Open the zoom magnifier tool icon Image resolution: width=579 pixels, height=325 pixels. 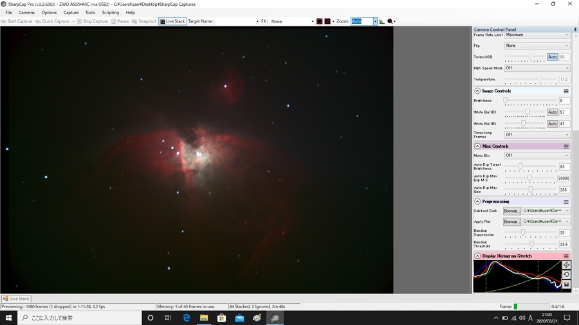390,21
